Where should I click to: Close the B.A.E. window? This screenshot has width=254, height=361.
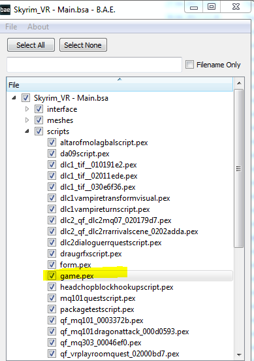coord(236,7)
